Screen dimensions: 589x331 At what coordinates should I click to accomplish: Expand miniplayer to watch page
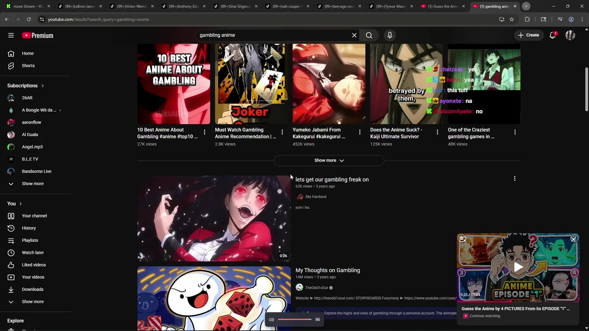[x=463, y=239]
